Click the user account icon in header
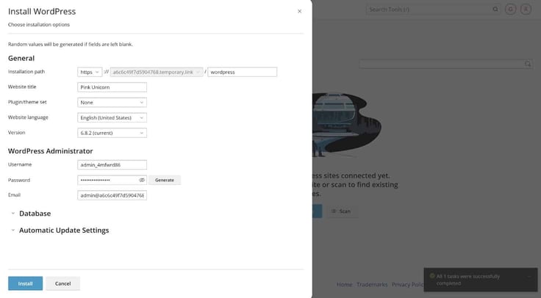The image size is (541, 298). [526, 10]
